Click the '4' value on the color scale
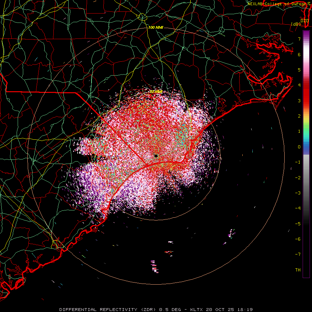The image size is (312, 312). click(x=299, y=85)
